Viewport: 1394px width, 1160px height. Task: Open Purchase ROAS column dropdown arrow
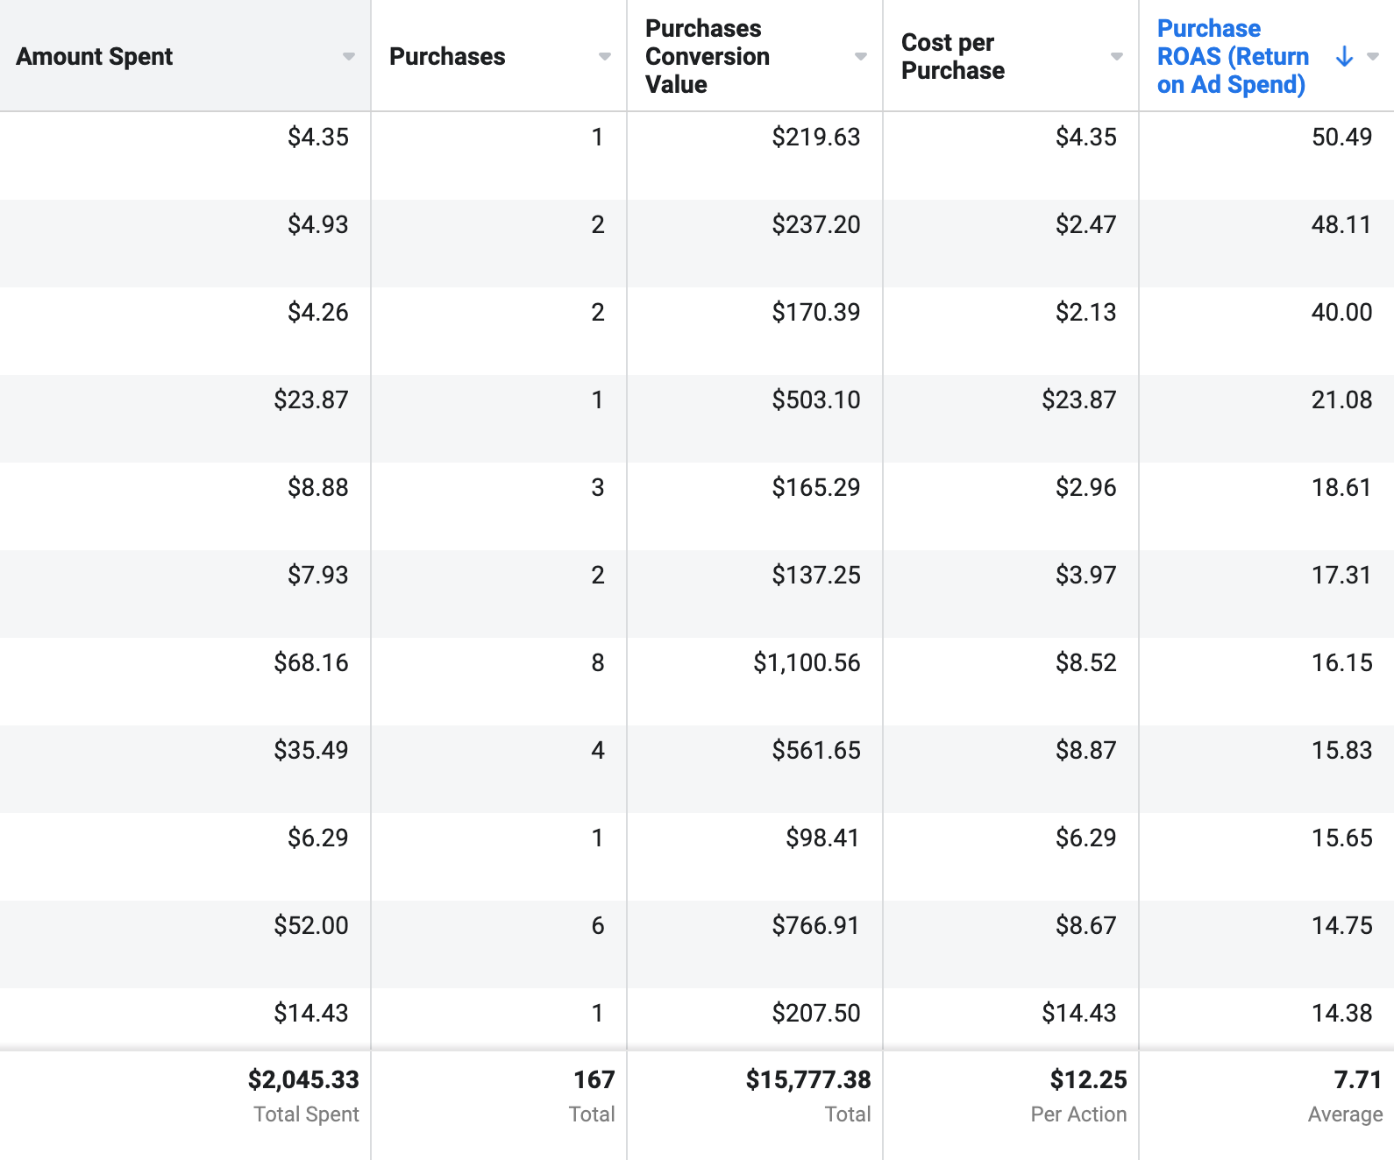point(1373,57)
